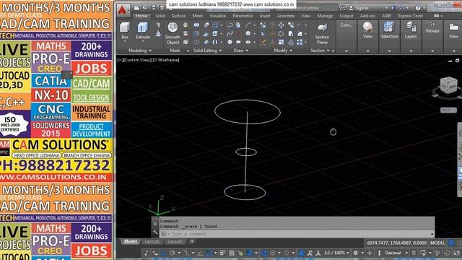Click the solid Subtract icon
462x260 pixels.
coord(196,34)
